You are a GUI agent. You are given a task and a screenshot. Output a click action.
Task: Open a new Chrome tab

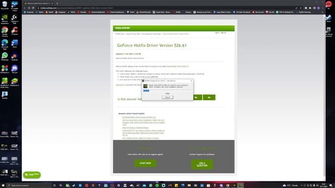57,3
